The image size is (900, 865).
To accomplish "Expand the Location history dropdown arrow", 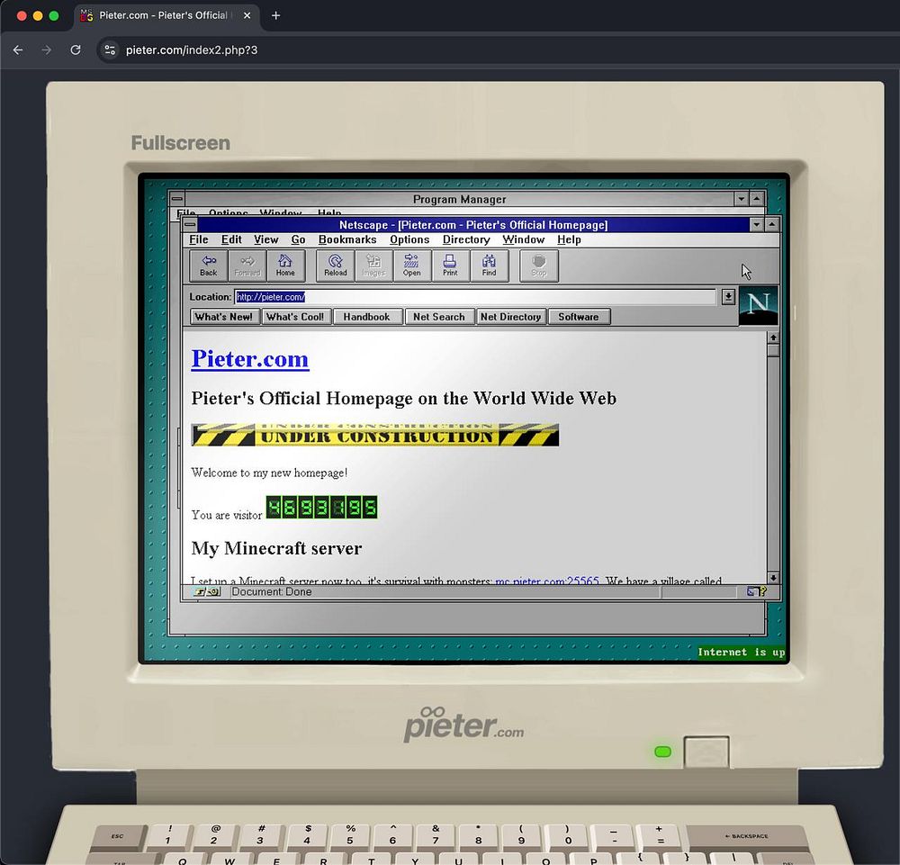I will 728,297.
